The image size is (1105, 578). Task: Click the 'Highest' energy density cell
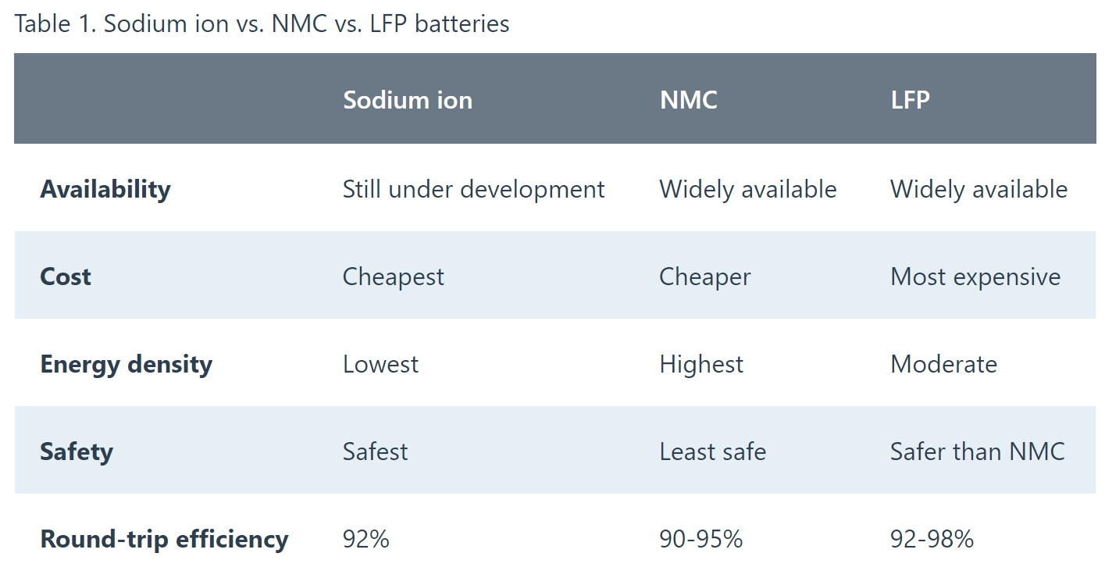coord(701,364)
